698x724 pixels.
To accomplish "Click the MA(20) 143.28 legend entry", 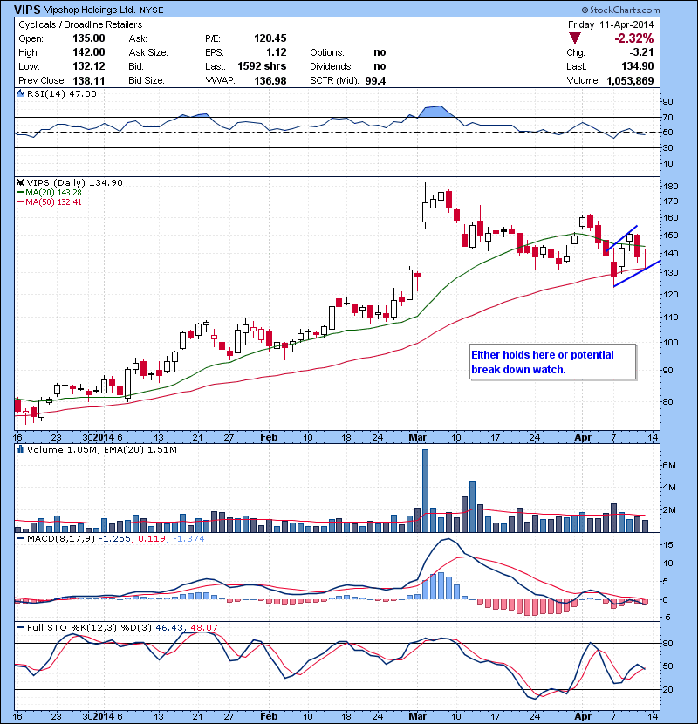I will (x=53, y=193).
